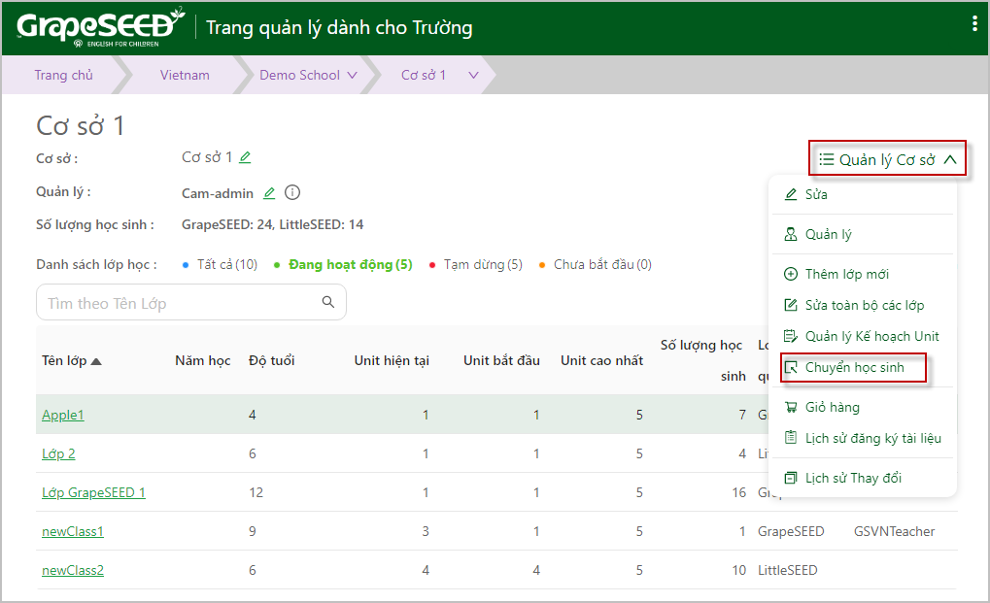Image resolution: width=990 pixels, height=603 pixels.
Task: Click the transfer icon for Chuyển học sinh
Action: tap(791, 367)
